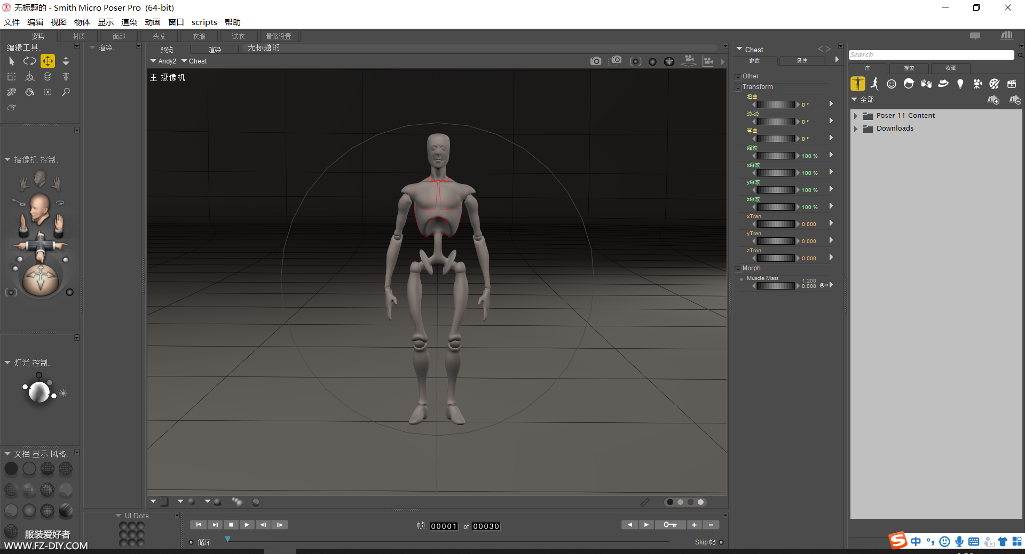Select the Scale tool in edit tools

pos(11,77)
